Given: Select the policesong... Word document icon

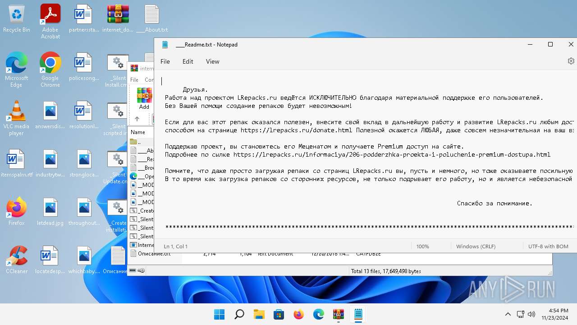Looking at the screenshot, I should pyautogui.click(x=84, y=67).
